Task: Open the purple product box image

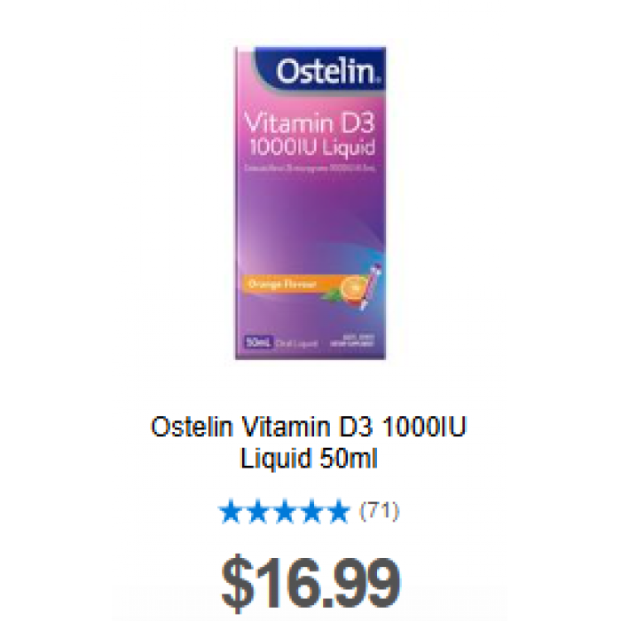Action: [310, 203]
